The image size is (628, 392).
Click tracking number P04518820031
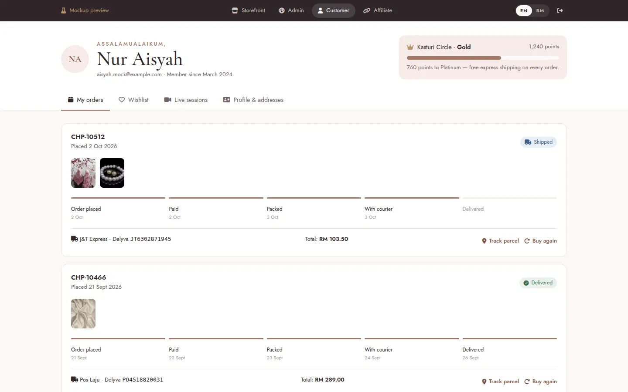click(143, 380)
